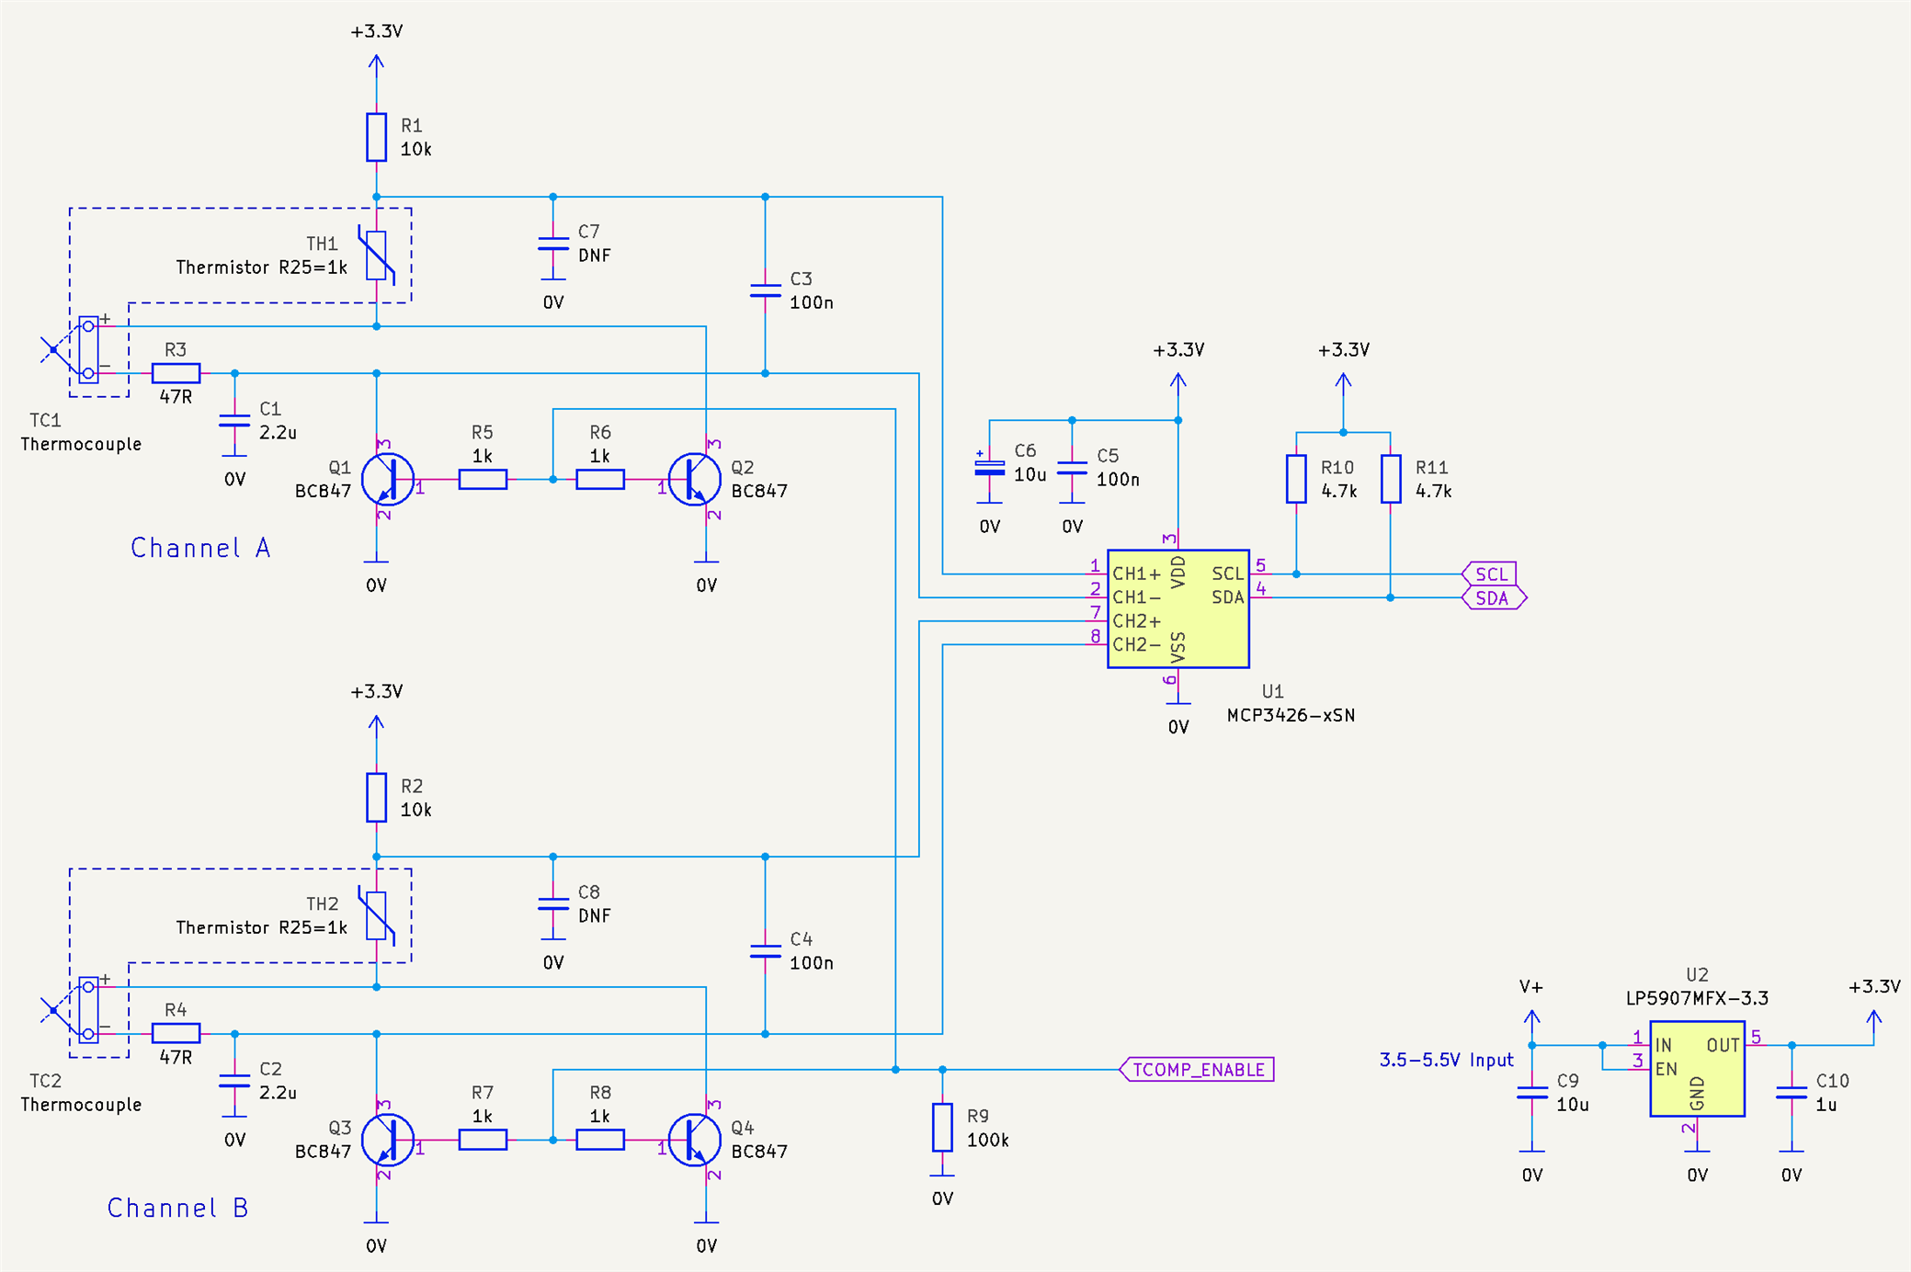This screenshot has width=1911, height=1272.
Task: Click the TH1 thermistor symbol
Action: click(377, 255)
